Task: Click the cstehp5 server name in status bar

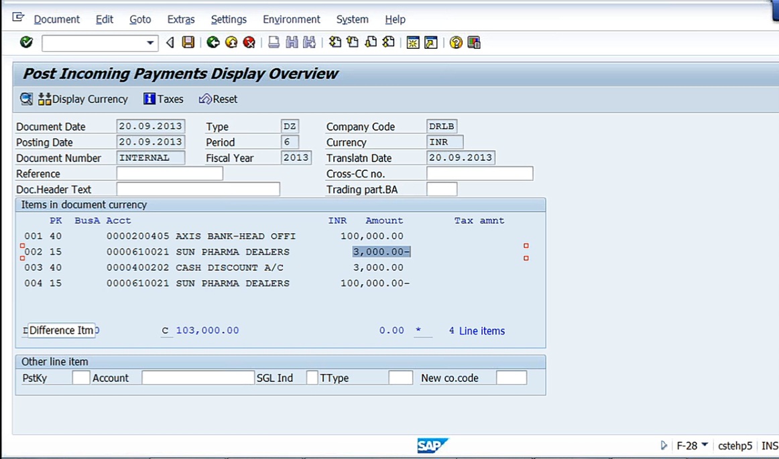Action: [x=735, y=446]
